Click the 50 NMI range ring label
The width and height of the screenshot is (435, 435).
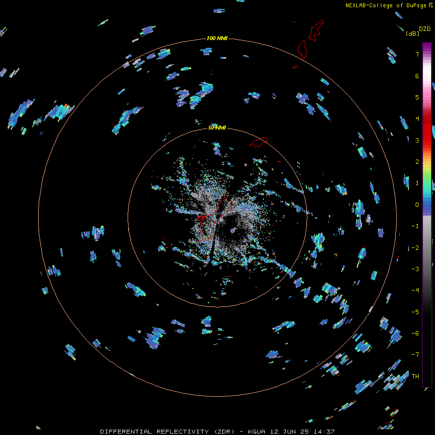217,128
